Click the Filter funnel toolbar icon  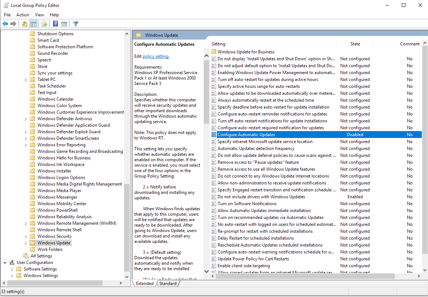76,24
